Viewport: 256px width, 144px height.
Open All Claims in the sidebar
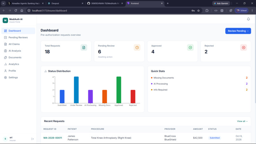[18, 44]
